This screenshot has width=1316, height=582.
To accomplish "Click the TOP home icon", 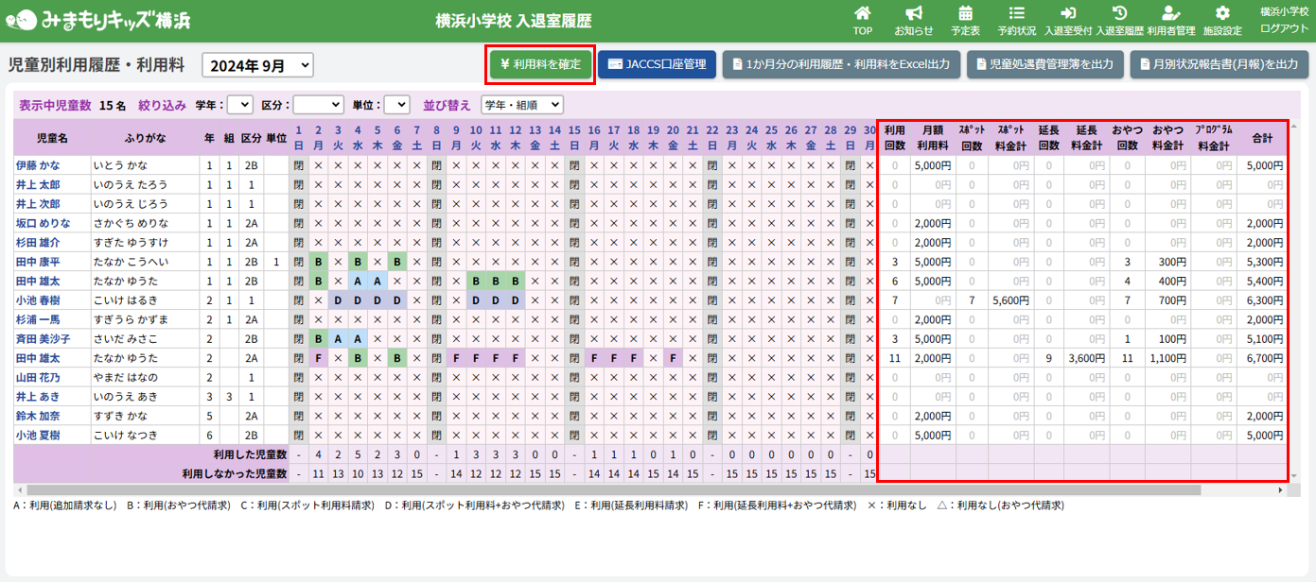I will pos(862,14).
